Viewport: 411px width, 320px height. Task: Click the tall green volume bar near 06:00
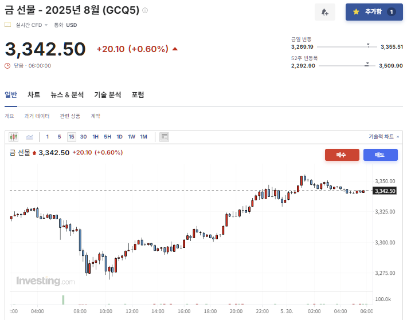[x=63, y=300]
